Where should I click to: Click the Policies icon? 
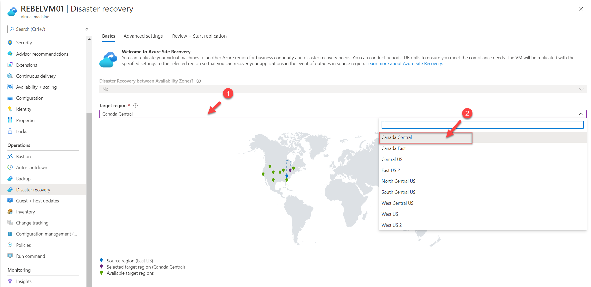click(10, 245)
